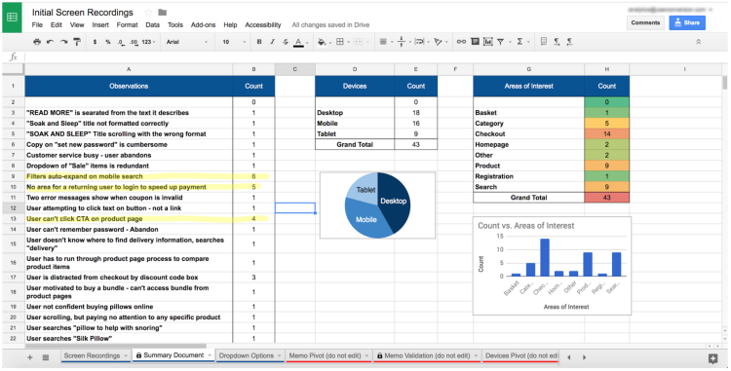Click the blue Share button
731x371 pixels.
point(687,22)
